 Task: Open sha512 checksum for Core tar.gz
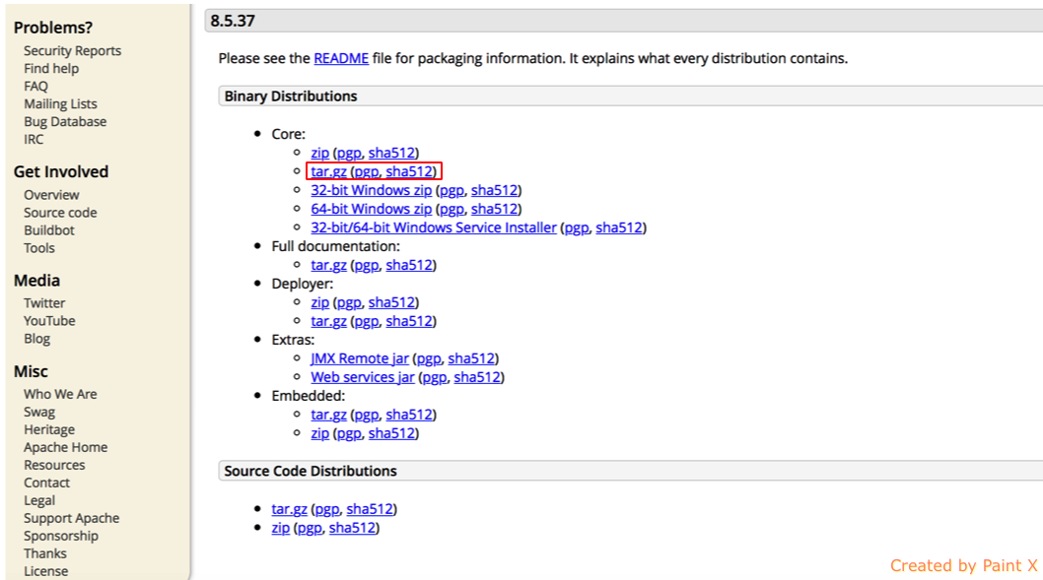[x=409, y=171]
